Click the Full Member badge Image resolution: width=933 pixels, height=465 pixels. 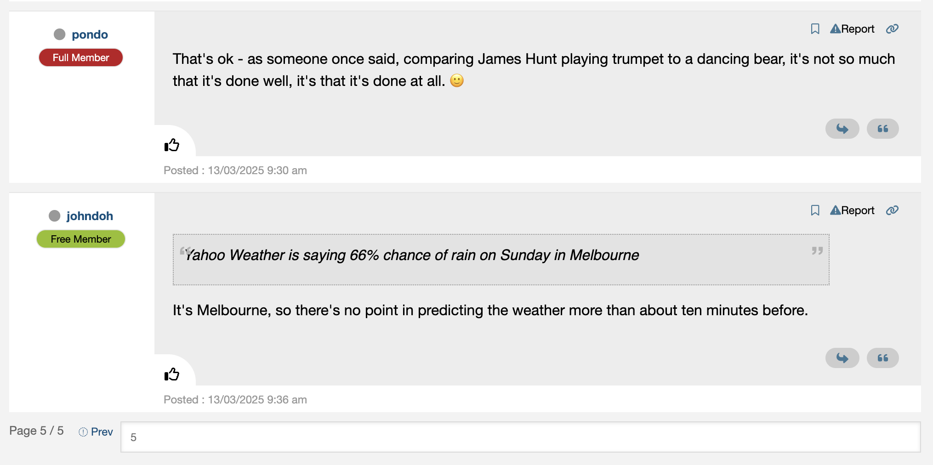coord(81,58)
